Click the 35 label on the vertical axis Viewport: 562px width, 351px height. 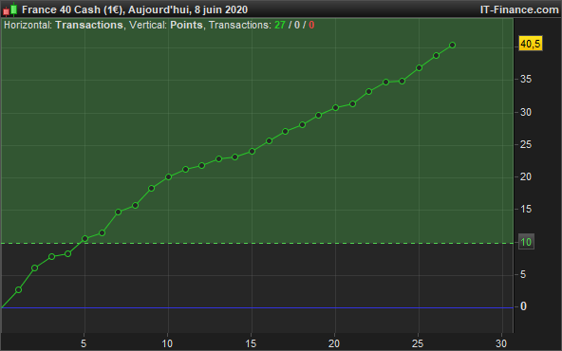point(526,79)
